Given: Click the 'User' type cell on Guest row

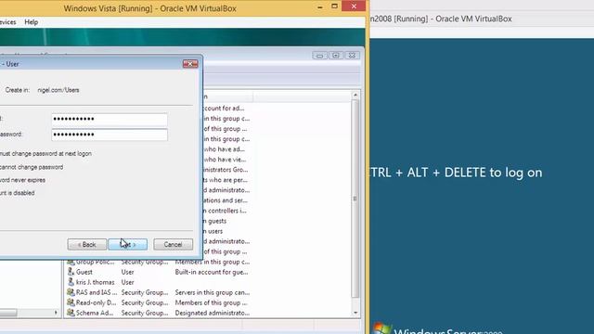Looking at the screenshot, I should (128, 272).
